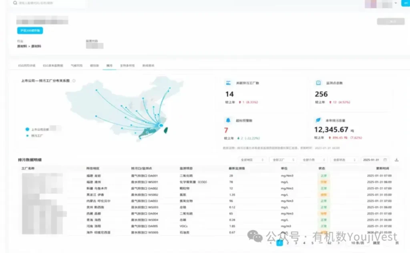Click the blue tag button under the company name
This screenshot has width=410, height=253.
coord(30,30)
